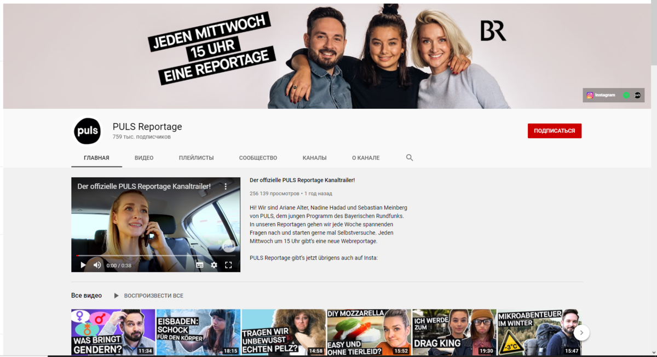The width and height of the screenshot is (657, 357).
Task: Open trailer player settings gear
Action: [x=214, y=265]
